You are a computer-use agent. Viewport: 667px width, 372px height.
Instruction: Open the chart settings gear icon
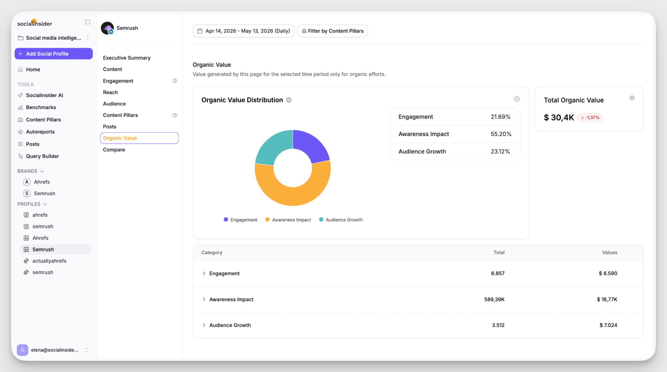517,99
